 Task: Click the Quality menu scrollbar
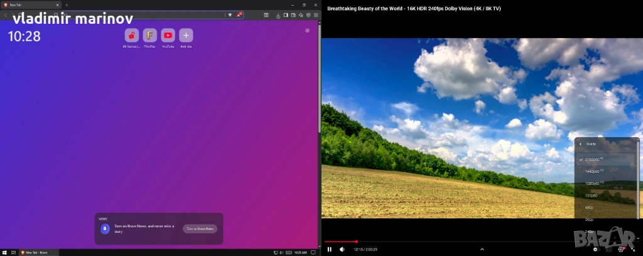pos(638,180)
